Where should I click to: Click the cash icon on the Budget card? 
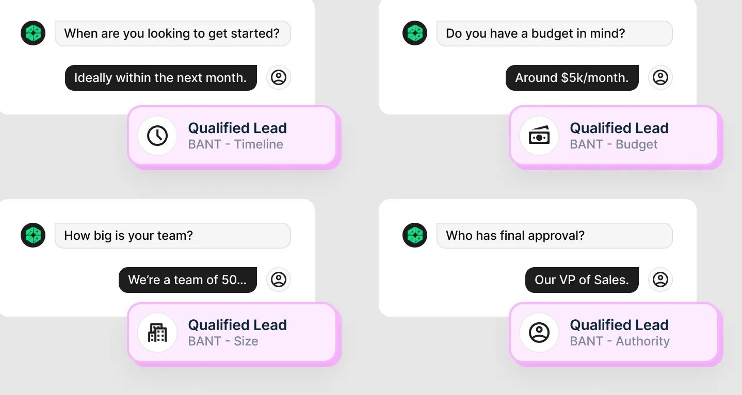pyautogui.click(x=539, y=136)
